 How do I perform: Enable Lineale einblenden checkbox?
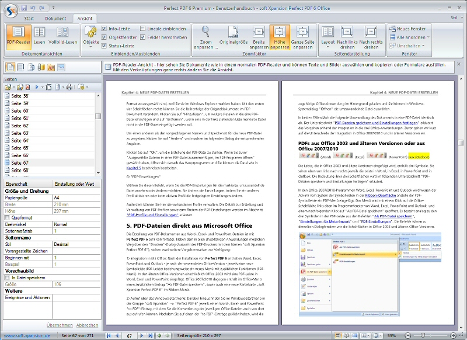pyautogui.click(x=142, y=29)
